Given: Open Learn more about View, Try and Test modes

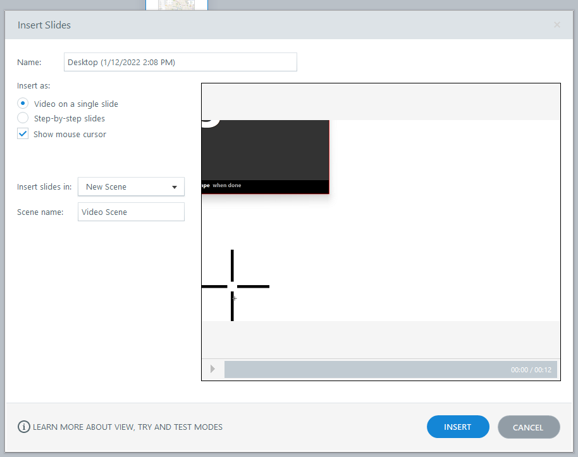Looking at the screenshot, I should tap(128, 427).
